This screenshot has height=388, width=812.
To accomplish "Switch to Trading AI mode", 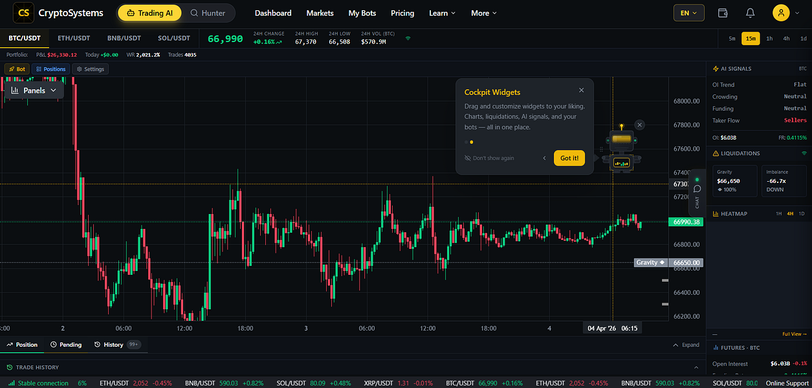I will click(x=149, y=13).
